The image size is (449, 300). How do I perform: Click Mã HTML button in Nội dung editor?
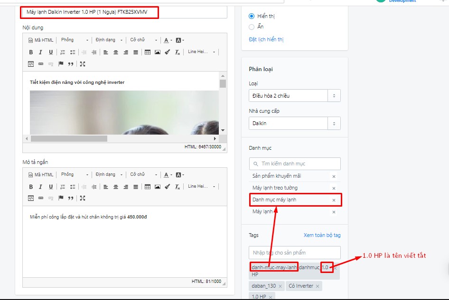pyautogui.click(x=41, y=40)
